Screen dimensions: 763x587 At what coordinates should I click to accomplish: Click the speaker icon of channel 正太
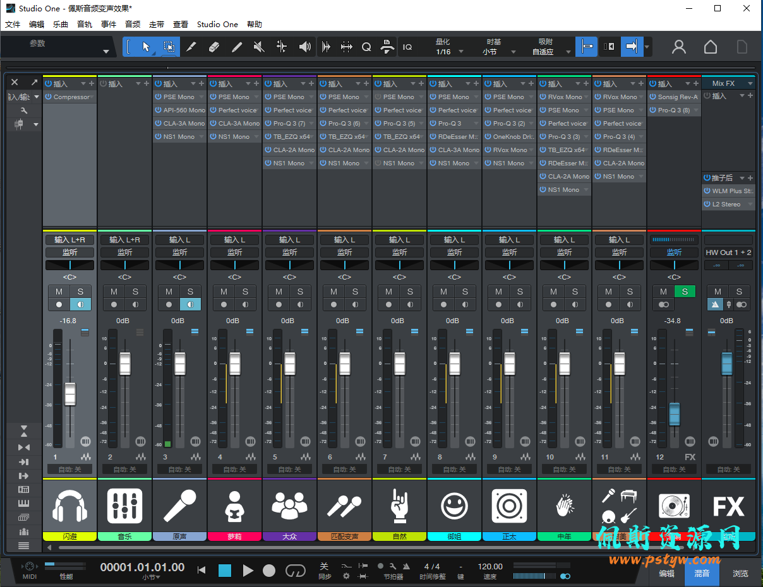[x=509, y=506]
